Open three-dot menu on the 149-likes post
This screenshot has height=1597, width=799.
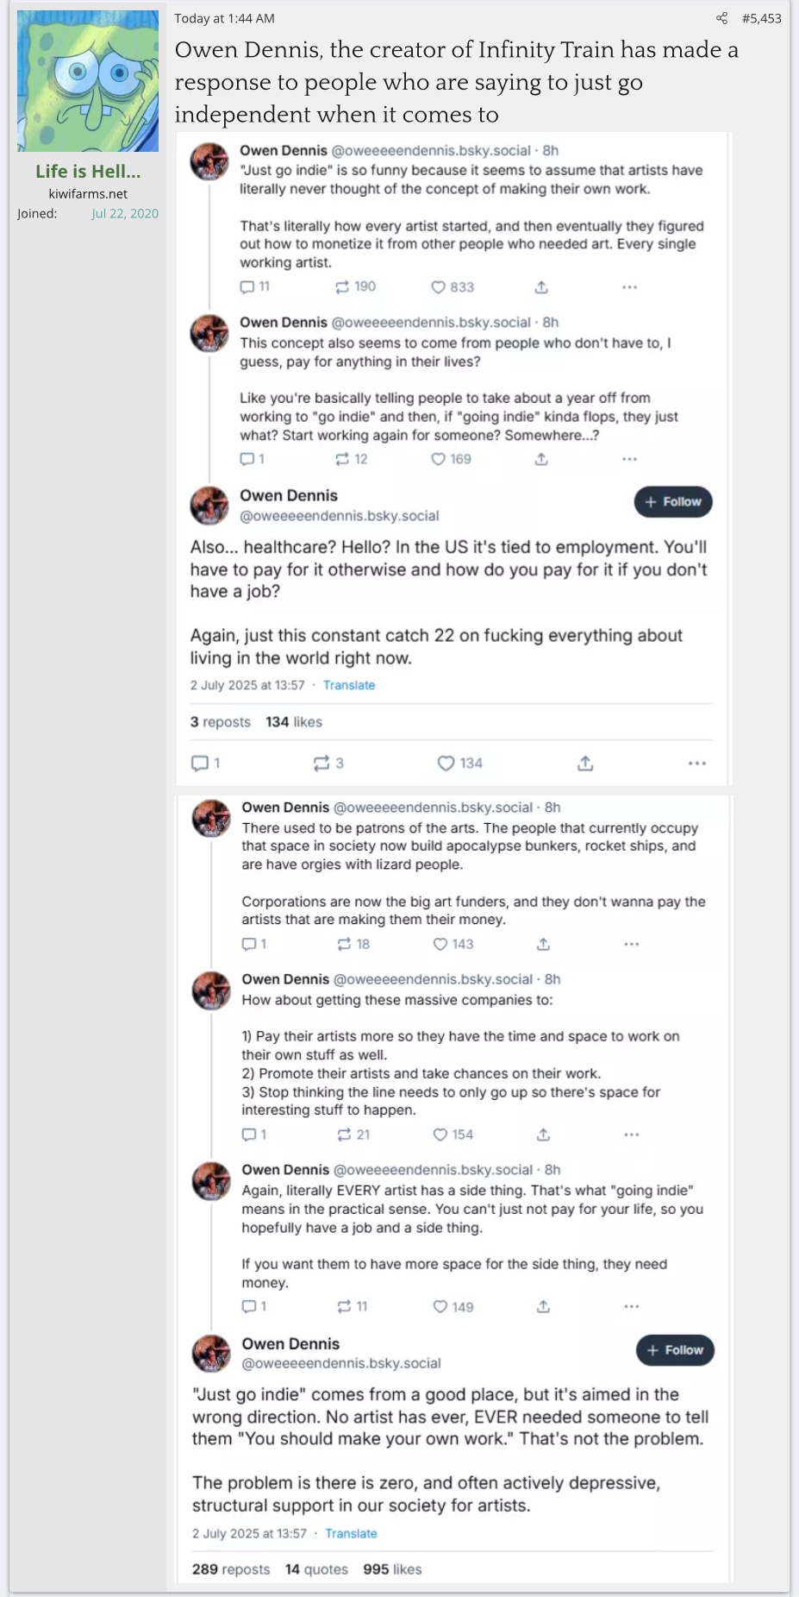click(631, 1307)
